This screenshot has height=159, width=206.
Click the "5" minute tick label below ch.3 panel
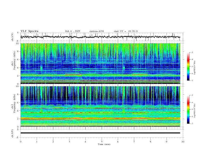click(102, 142)
